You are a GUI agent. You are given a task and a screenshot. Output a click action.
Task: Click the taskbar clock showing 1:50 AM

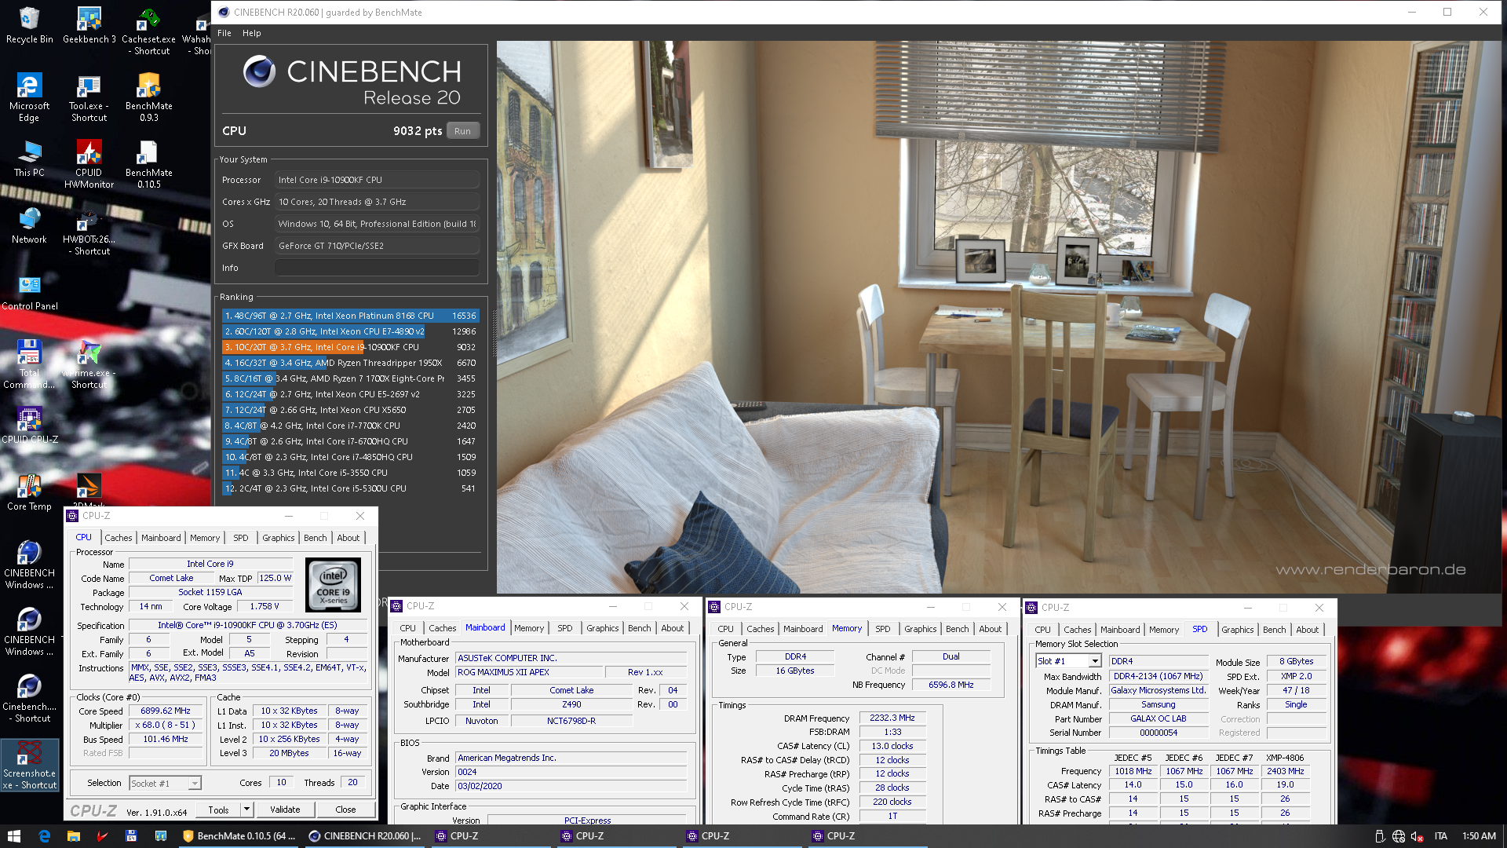pyautogui.click(x=1479, y=836)
